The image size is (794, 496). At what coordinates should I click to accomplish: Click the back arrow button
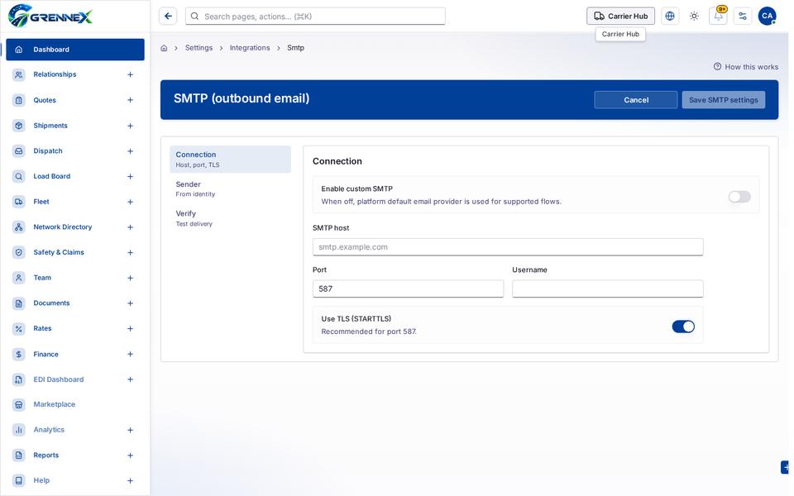pos(168,17)
